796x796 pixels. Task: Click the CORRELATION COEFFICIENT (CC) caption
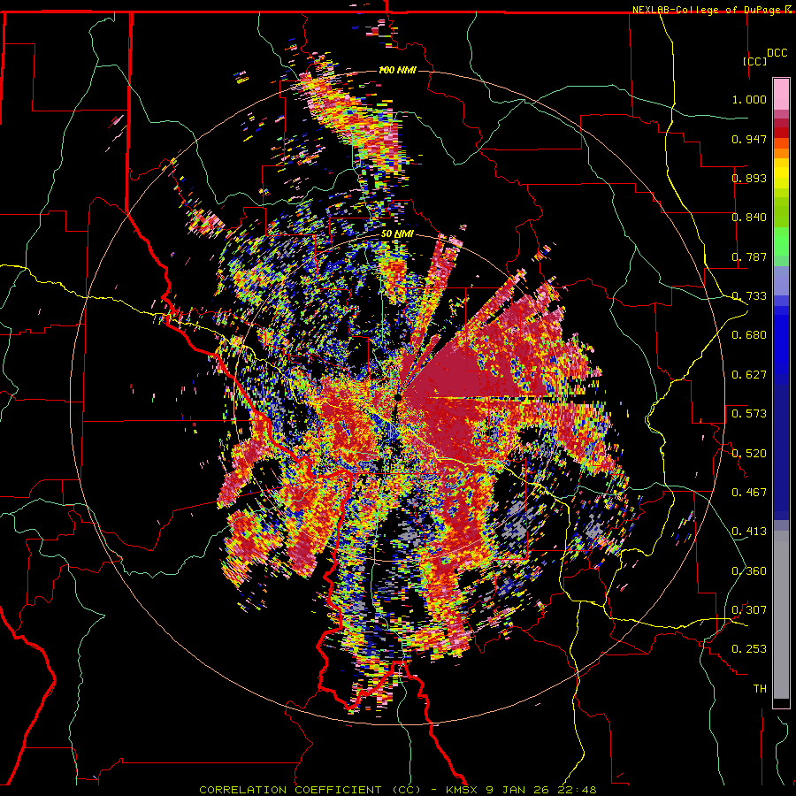tap(310, 790)
